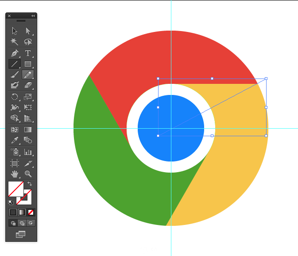
Task: Open the Change Screen Mode control
Action: coord(20,234)
